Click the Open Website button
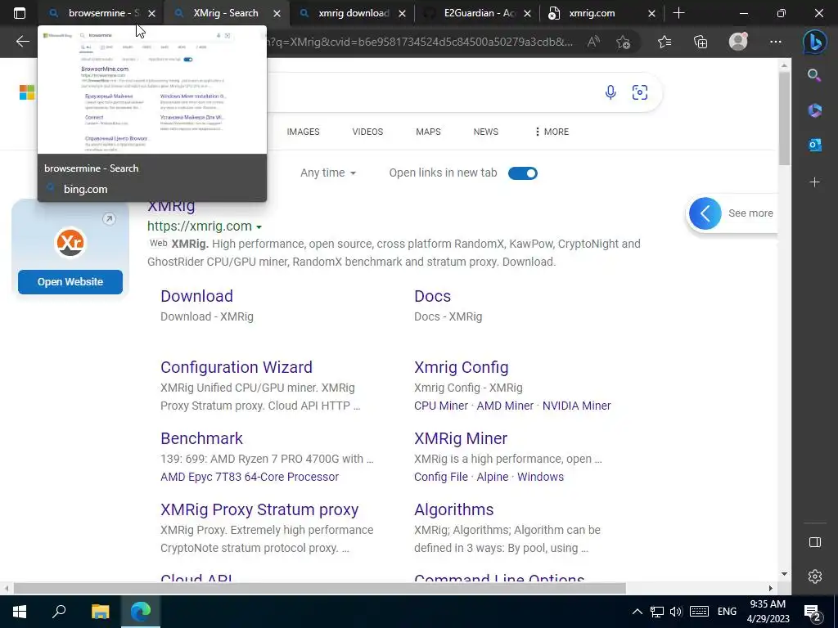Image resolution: width=838 pixels, height=628 pixels. [70, 282]
